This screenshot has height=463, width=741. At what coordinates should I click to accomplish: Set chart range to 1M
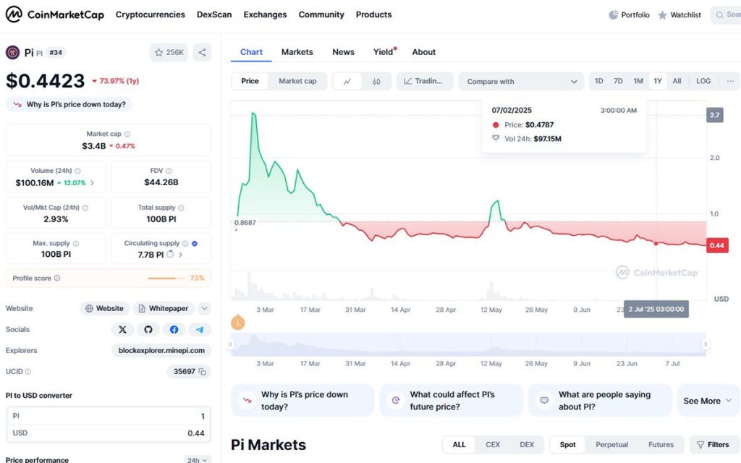638,81
